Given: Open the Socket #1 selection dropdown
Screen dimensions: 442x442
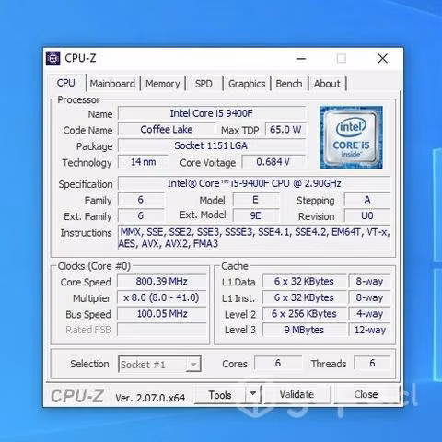Looking at the screenshot, I should (159, 365).
